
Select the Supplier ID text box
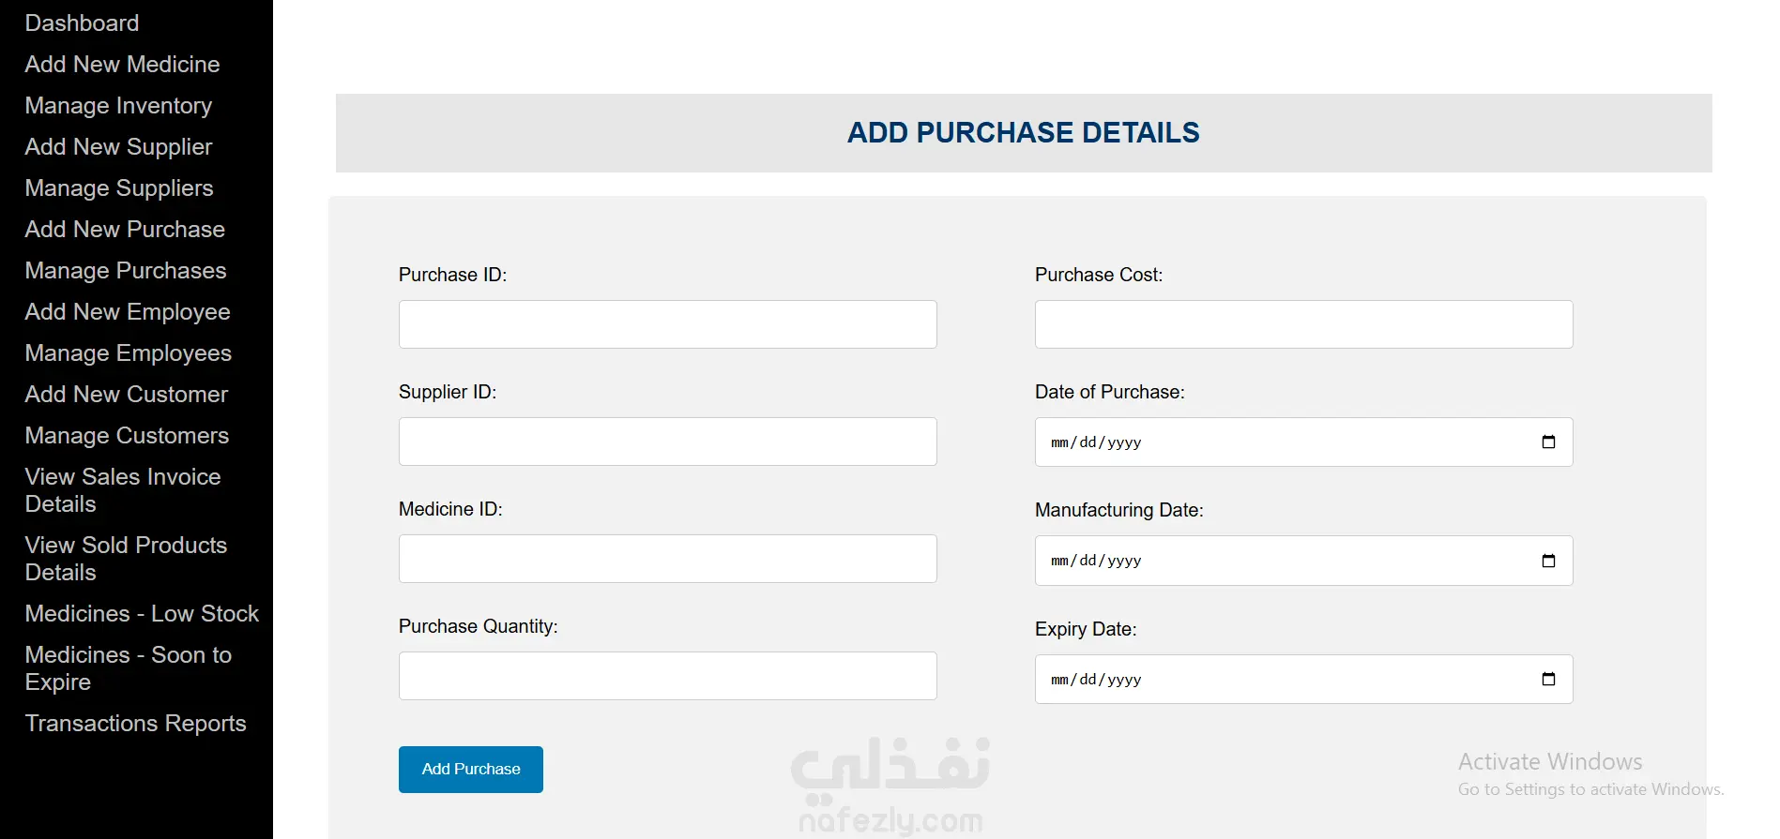tap(668, 442)
